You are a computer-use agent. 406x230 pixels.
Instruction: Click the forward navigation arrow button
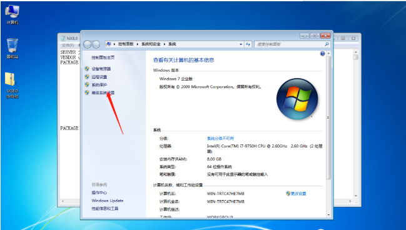tap(96, 44)
